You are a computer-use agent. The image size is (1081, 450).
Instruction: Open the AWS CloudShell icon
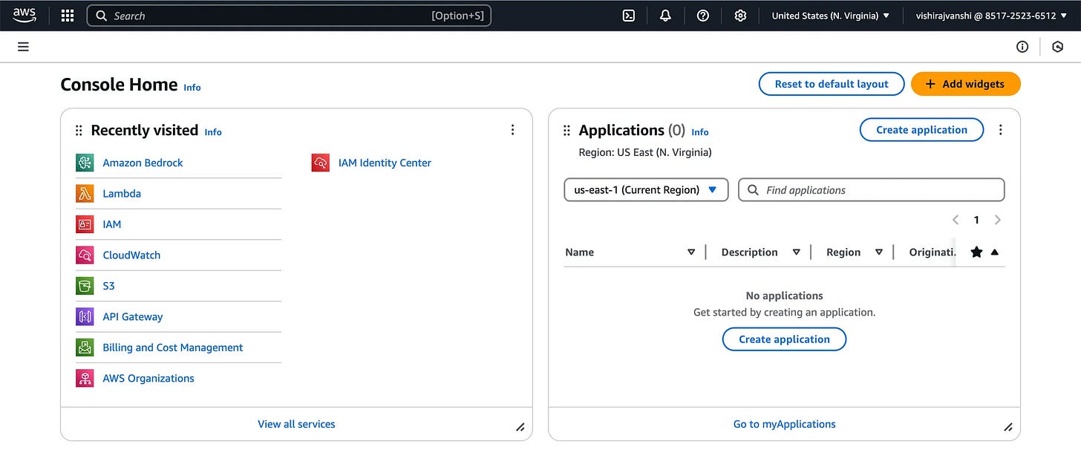coord(629,16)
